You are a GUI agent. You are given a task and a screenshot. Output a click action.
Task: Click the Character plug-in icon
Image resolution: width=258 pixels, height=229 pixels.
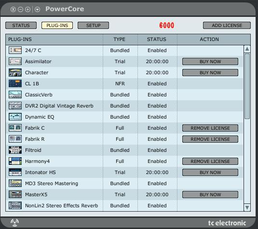coord(15,72)
